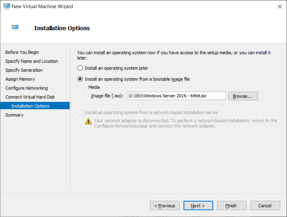287x217 pixels.
Task: Jump to the Assign Memory step
Action: [x=20, y=79]
